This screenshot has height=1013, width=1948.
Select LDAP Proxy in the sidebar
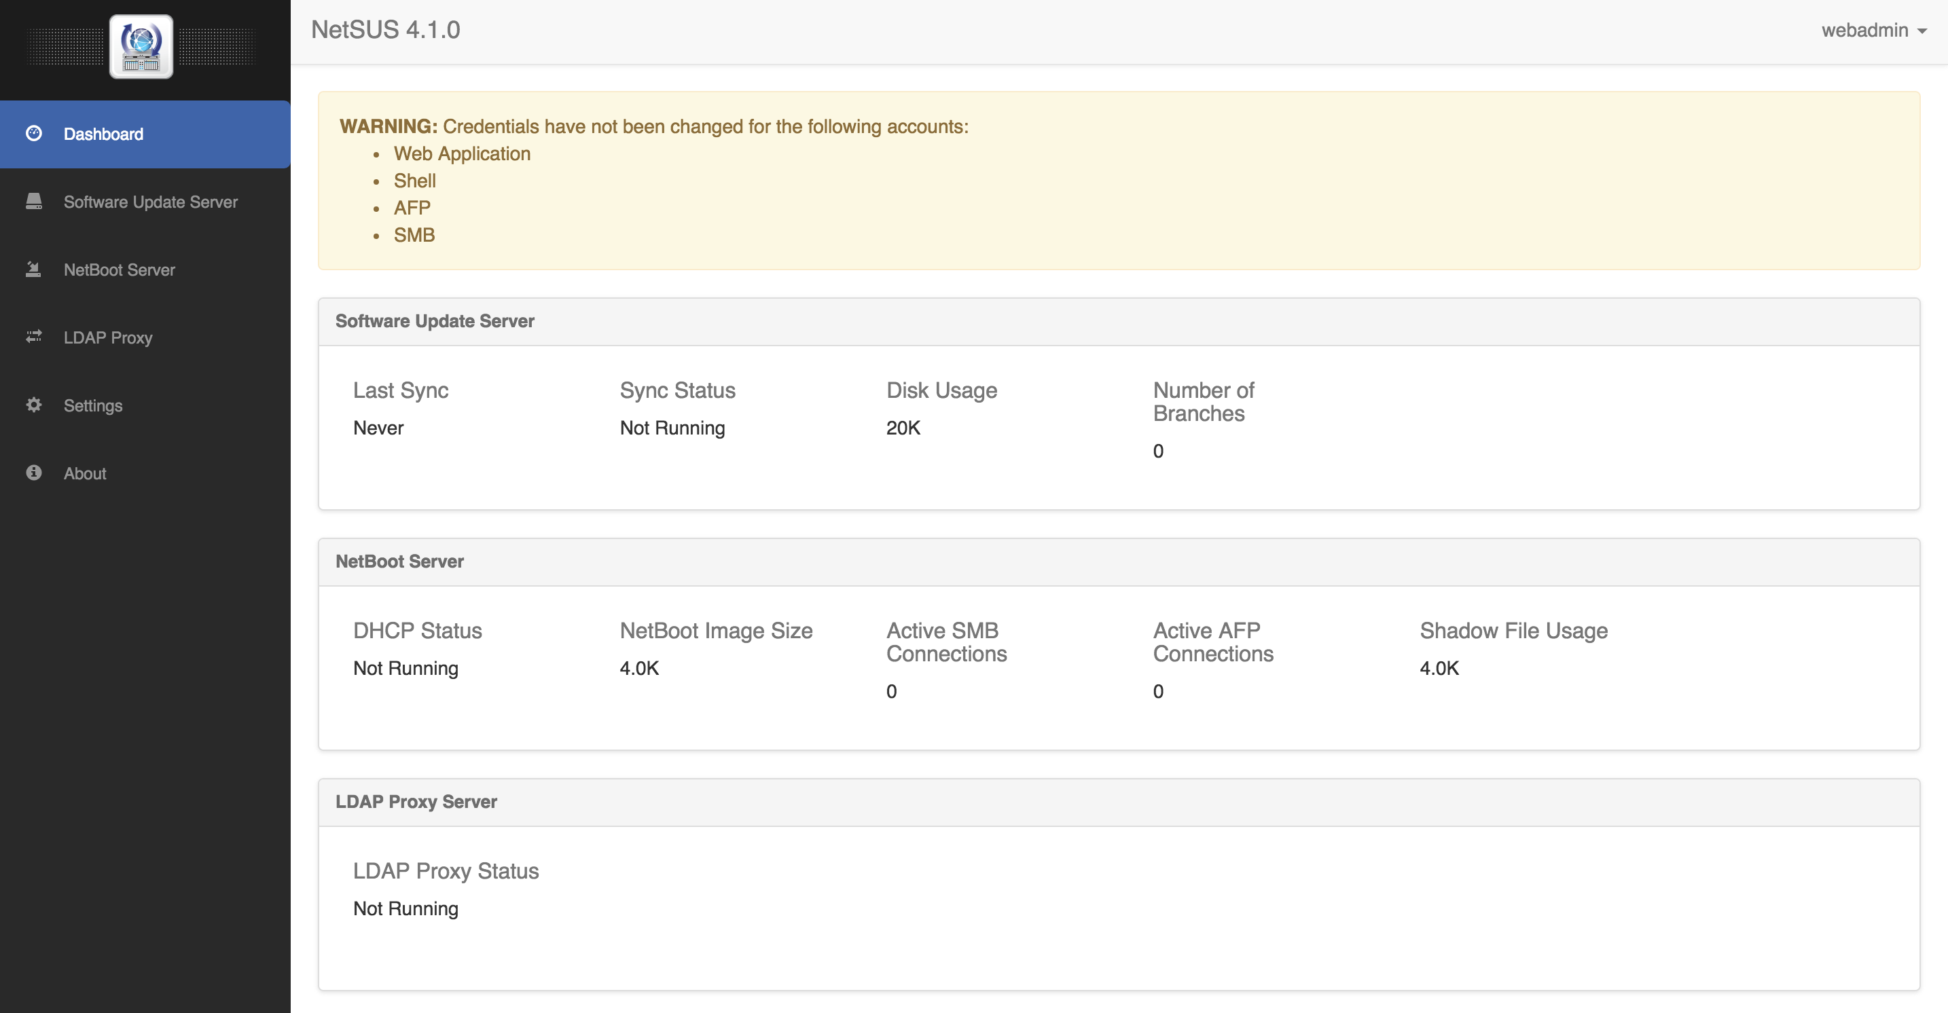tap(145, 337)
